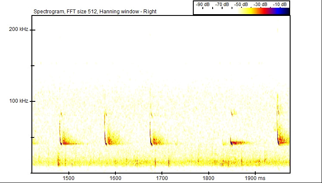The width and height of the screenshot is (322, 183).
Task: Click the -90 dB legend label
Action: pos(202,4)
